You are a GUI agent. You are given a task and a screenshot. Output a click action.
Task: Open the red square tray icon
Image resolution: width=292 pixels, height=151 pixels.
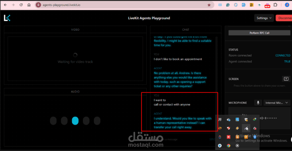point(228,137)
